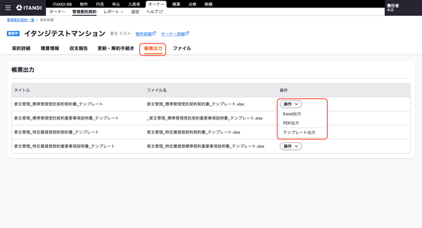The width and height of the screenshot is (422, 228).
Task: Choose テンプレート出力 from the open menu
Action: (x=299, y=132)
